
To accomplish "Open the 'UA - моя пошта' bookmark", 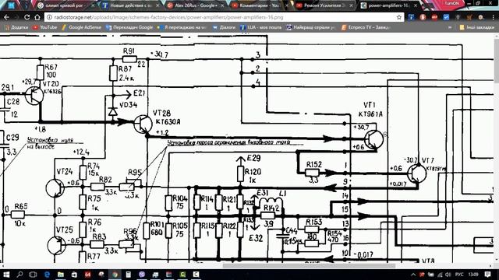I will click(261, 27).
